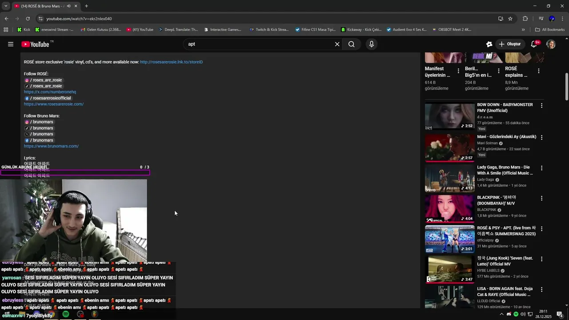Open the apps grid in bookmarks bar
The height and width of the screenshot is (320, 569).
6,30
